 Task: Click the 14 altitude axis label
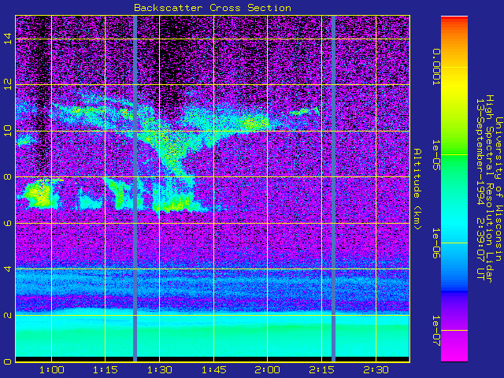(x=8, y=39)
